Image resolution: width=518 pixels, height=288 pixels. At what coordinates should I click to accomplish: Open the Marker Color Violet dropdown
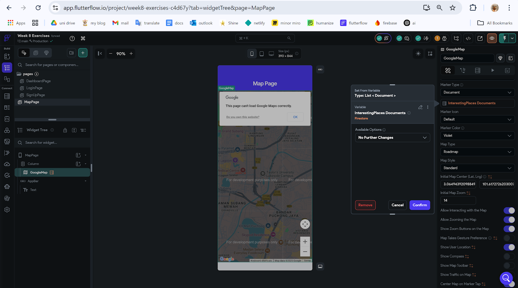pos(477,135)
